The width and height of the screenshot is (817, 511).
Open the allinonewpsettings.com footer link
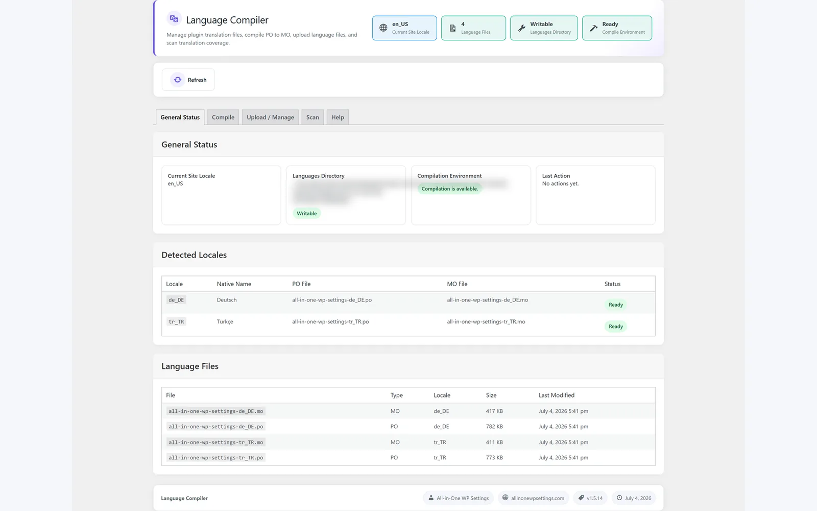pos(533,498)
